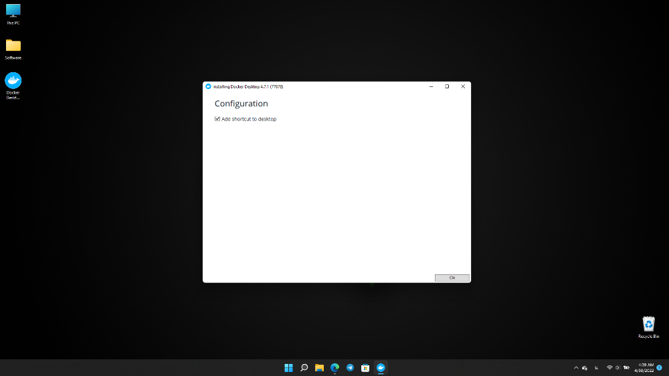The image size is (669, 376).
Task: Select the This PC desktop icon
Action: pyautogui.click(x=13, y=15)
